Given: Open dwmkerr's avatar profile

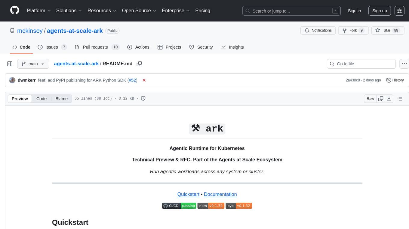Looking at the screenshot, I should pos(12,80).
